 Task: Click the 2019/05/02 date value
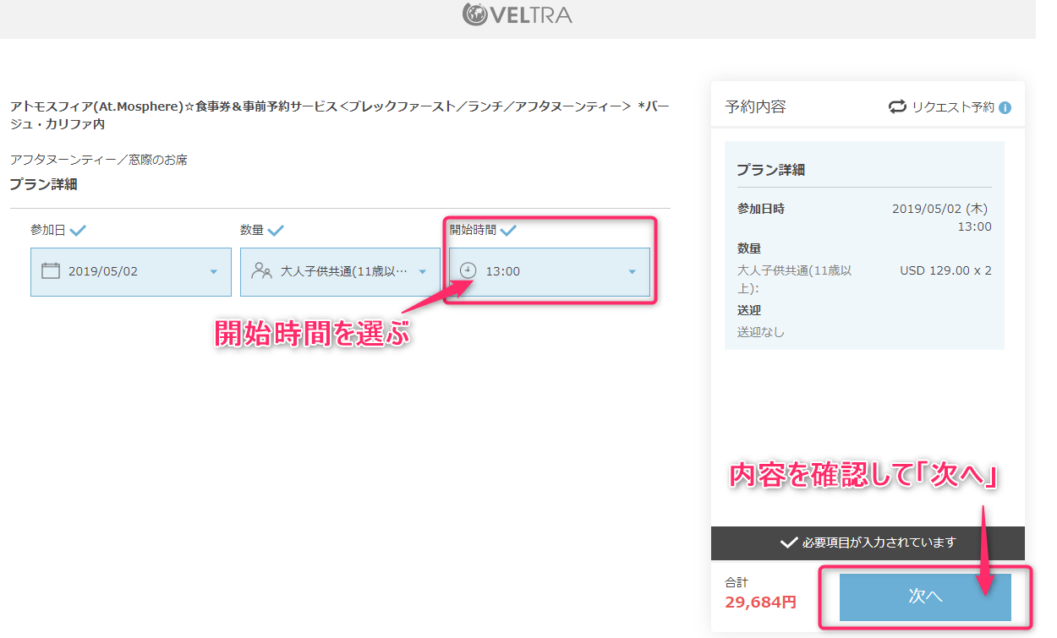[103, 272]
